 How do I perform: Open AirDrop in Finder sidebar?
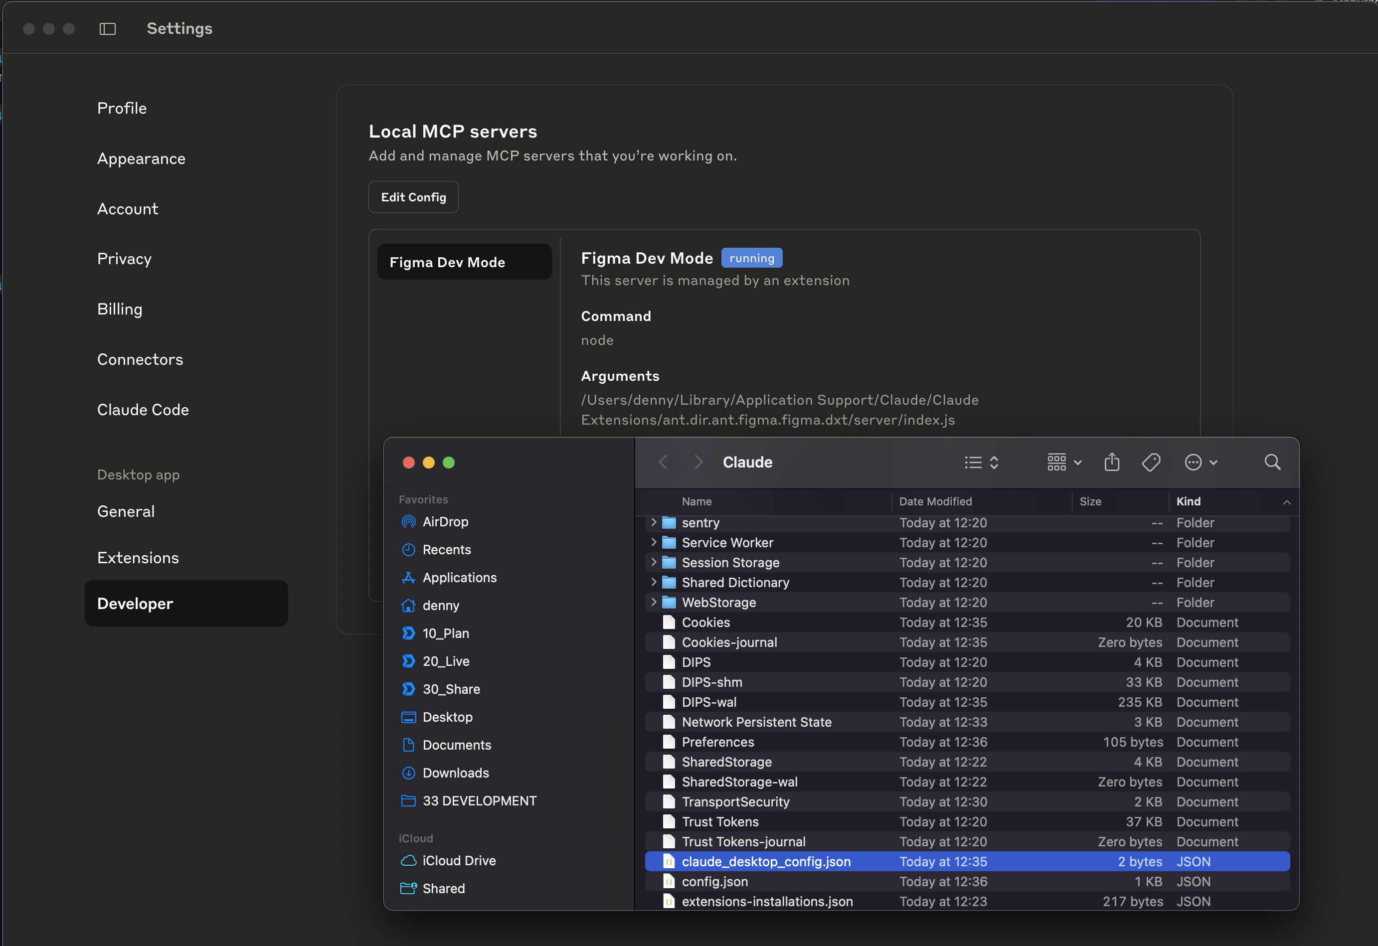tap(445, 522)
